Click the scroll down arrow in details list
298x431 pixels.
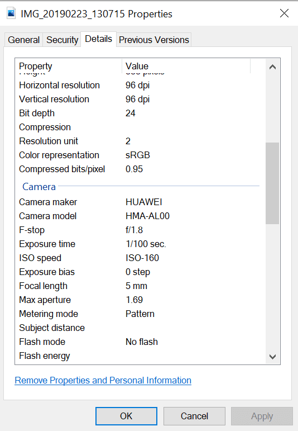pyautogui.click(x=272, y=357)
